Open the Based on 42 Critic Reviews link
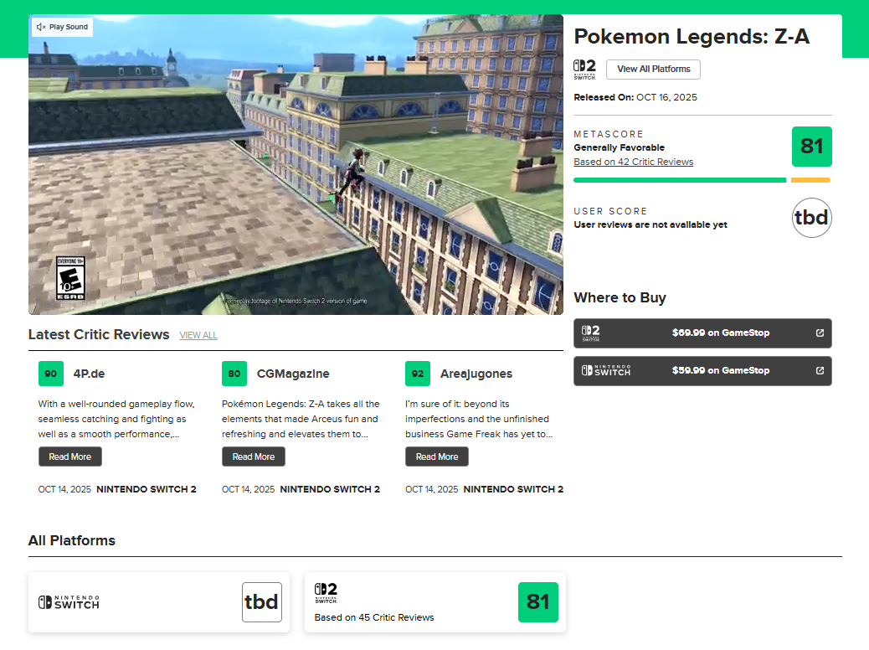This screenshot has width=869, height=650. tap(633, 162)
